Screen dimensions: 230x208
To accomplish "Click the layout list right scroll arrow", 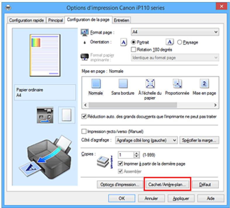I will click(215, 105).
